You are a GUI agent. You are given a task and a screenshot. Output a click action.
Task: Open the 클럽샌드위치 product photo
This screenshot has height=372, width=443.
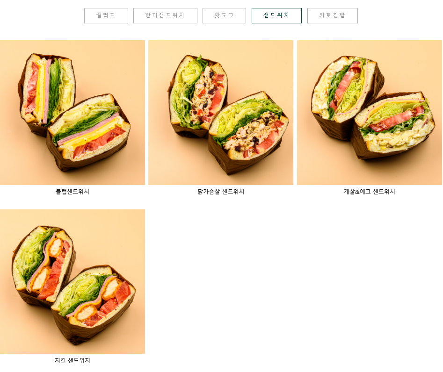click(x=73, y=113)
